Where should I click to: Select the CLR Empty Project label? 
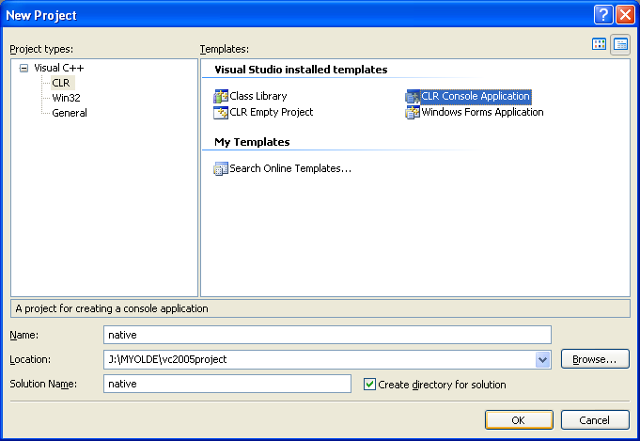coord(272,112)
